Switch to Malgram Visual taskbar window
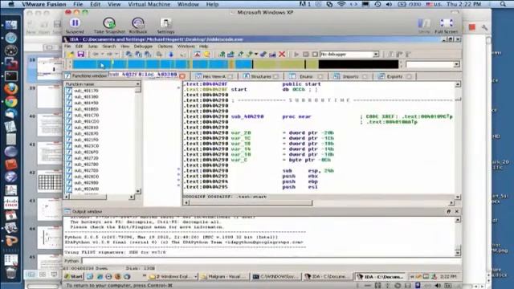 (x=224, y=276)
